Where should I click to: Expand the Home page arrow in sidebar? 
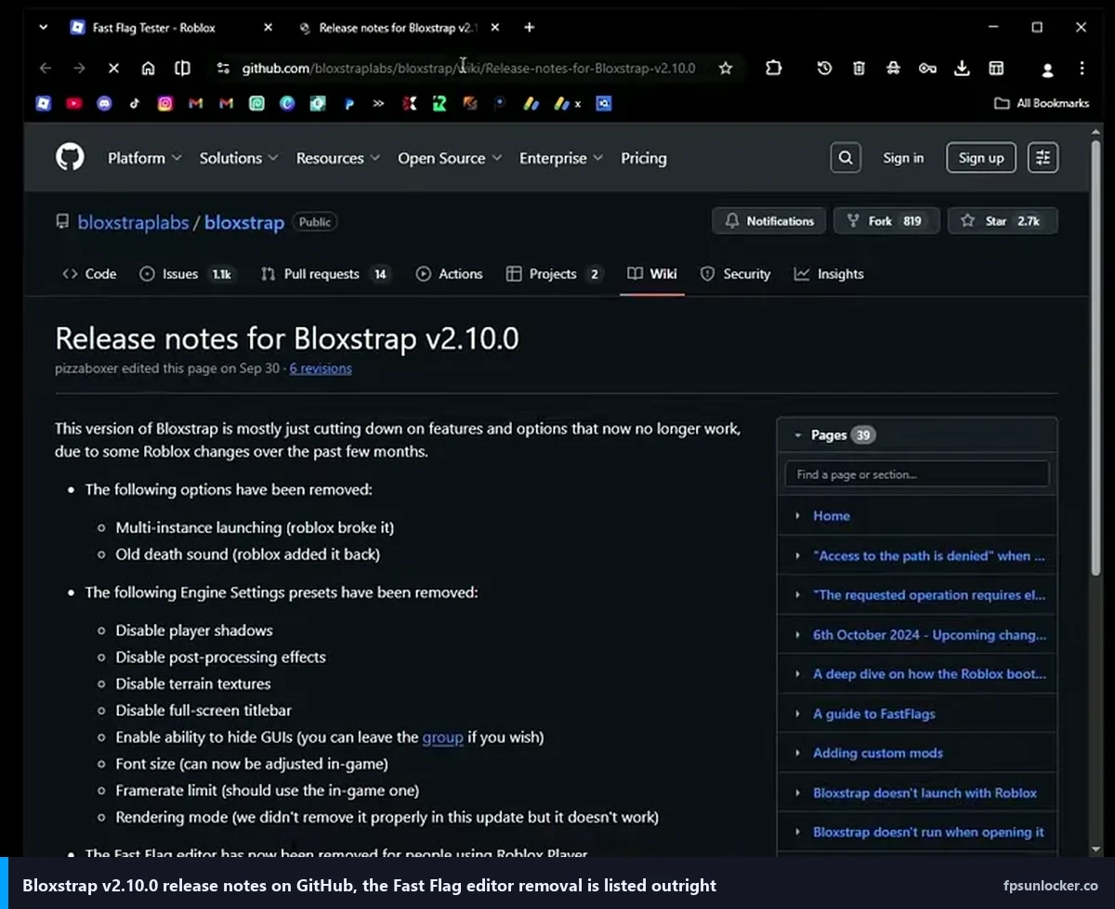click(x=797, y=516)
